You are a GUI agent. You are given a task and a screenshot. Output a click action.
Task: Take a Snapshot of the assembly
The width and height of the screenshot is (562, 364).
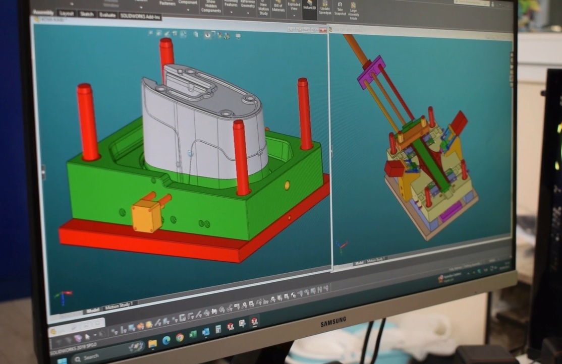pos(340,9)
